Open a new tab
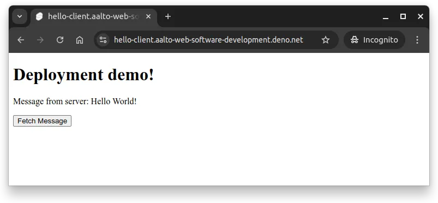 point(168,17)
